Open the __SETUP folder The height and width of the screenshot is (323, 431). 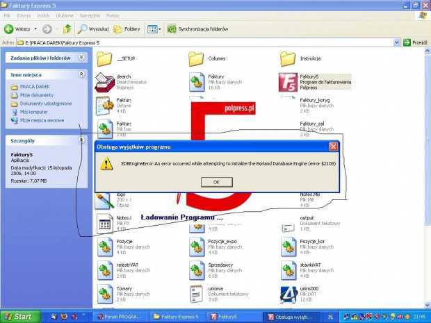[104, 58]
